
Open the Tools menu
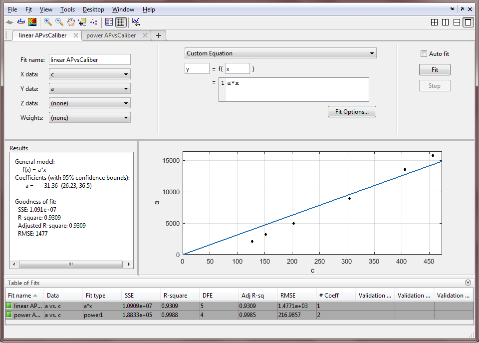[x=67, y=9]
